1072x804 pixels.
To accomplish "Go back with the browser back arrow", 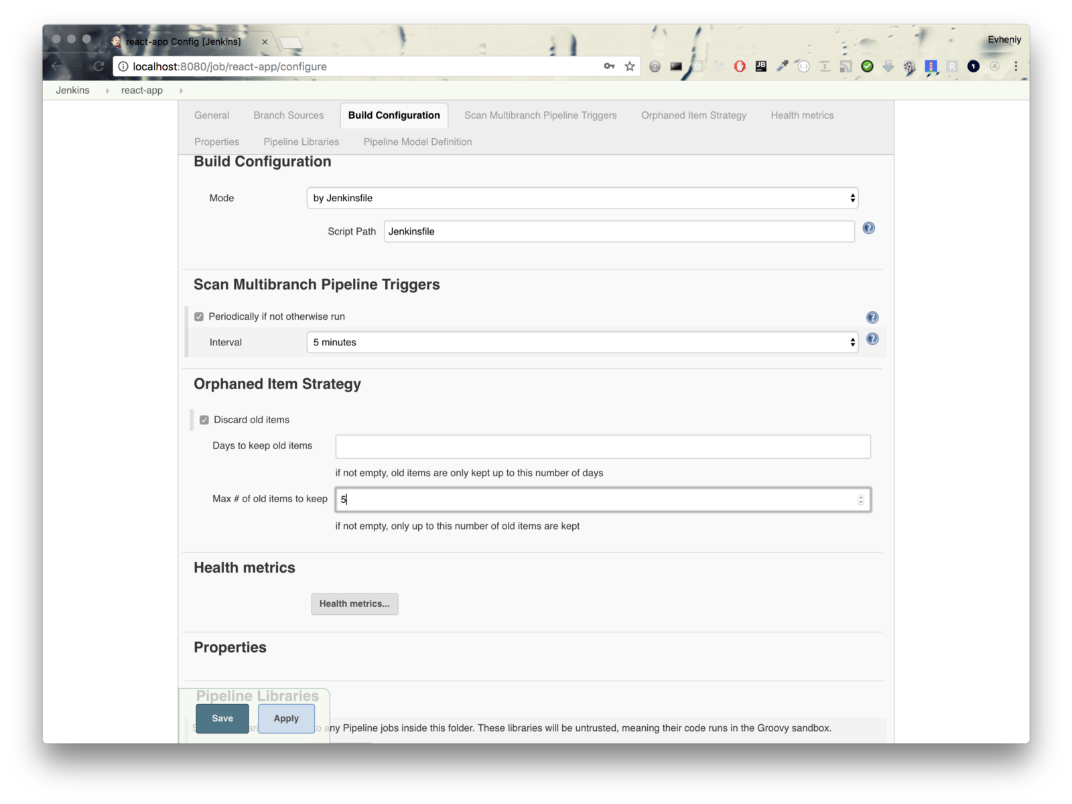I will click(x=56, y=66).
